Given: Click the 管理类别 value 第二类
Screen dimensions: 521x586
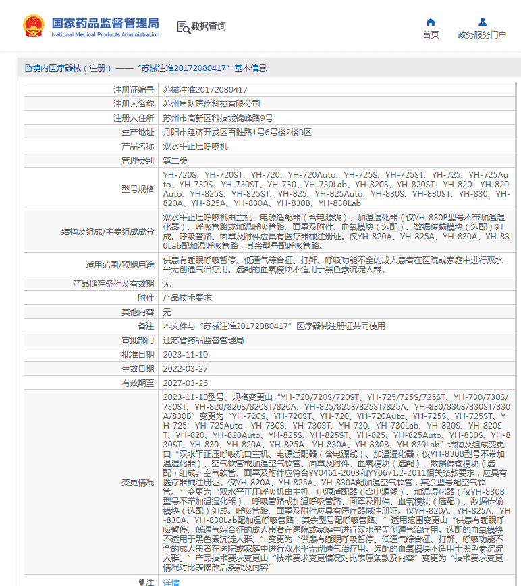Looking at the screenshot, I should pos(175,160).
